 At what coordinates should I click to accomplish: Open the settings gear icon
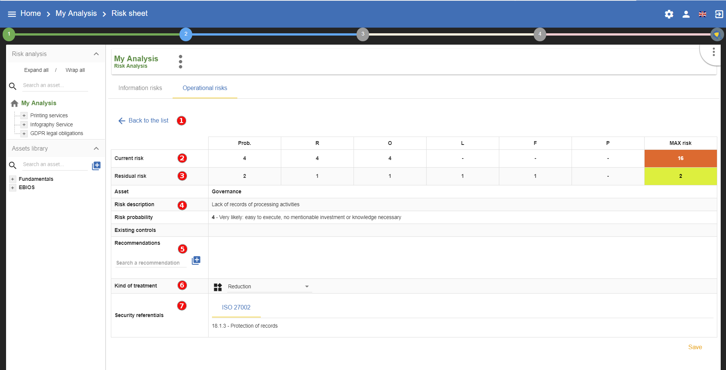click(x=669, y=14)
